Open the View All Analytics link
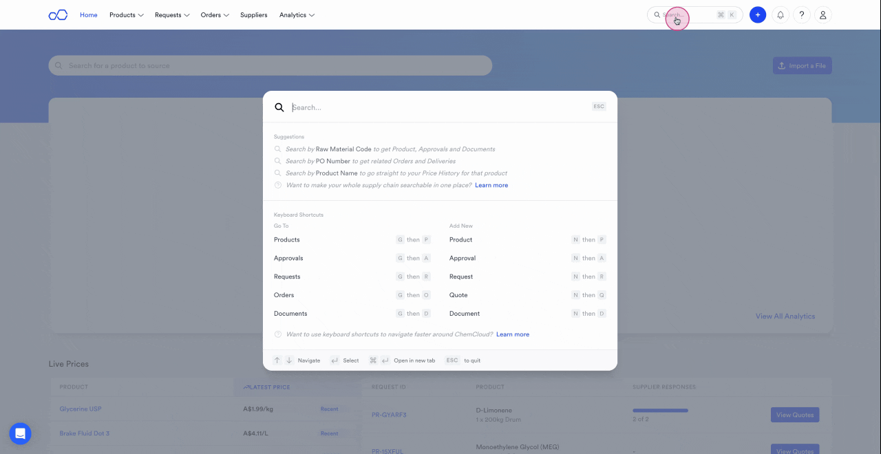The height and width of the screenshot is (454, 881). [x=785, y=316]
